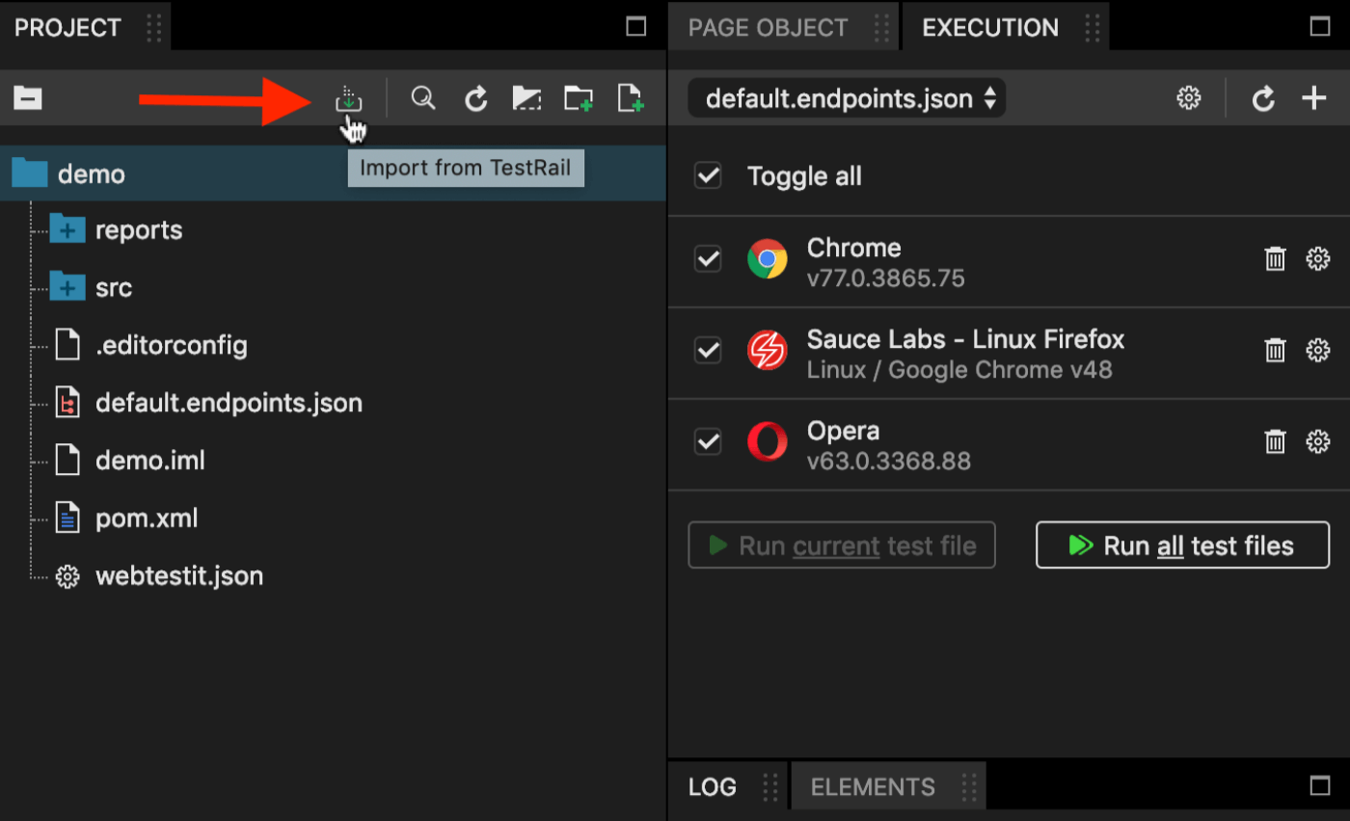Open endpoints settings gear in Execution toolbar

[x=1189, y=98]
